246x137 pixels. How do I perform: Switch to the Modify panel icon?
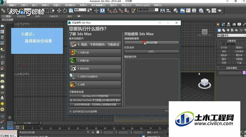223,24
